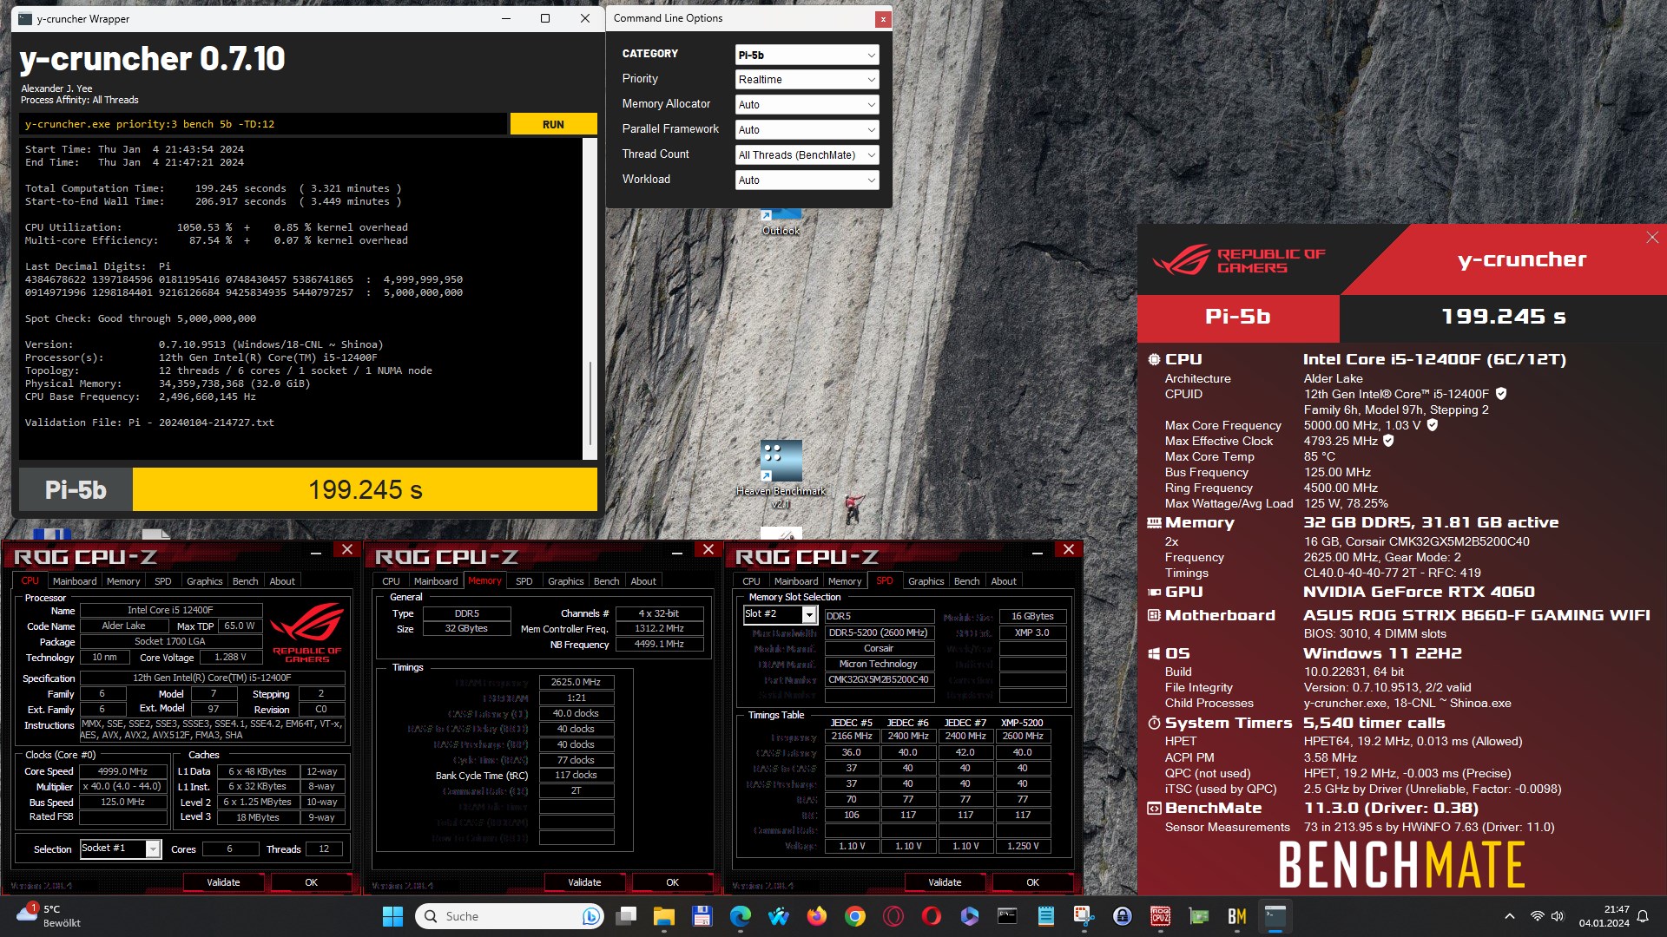1667x937 pixels.
Task: Open the taskbar clock showing 21:47
Action: click(x=1604, y=916)
